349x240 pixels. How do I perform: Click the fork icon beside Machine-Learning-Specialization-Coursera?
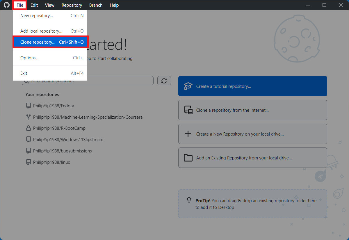pyautogui.click(x=29, y=117)
